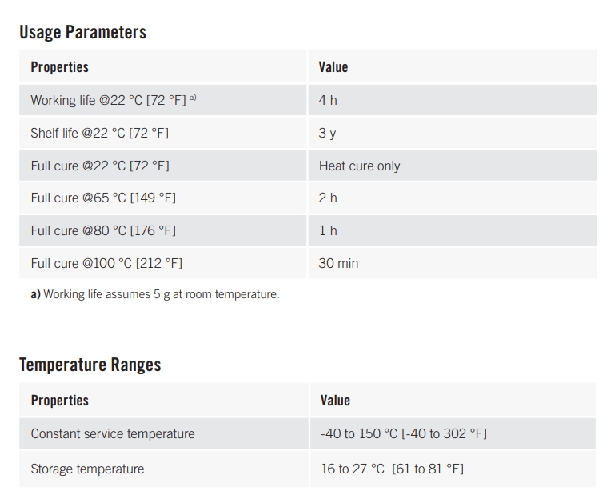Click the Usage Parameters heading
This screenshot has height=503, width=611.
pyautogui.click(x=82, y=33)
